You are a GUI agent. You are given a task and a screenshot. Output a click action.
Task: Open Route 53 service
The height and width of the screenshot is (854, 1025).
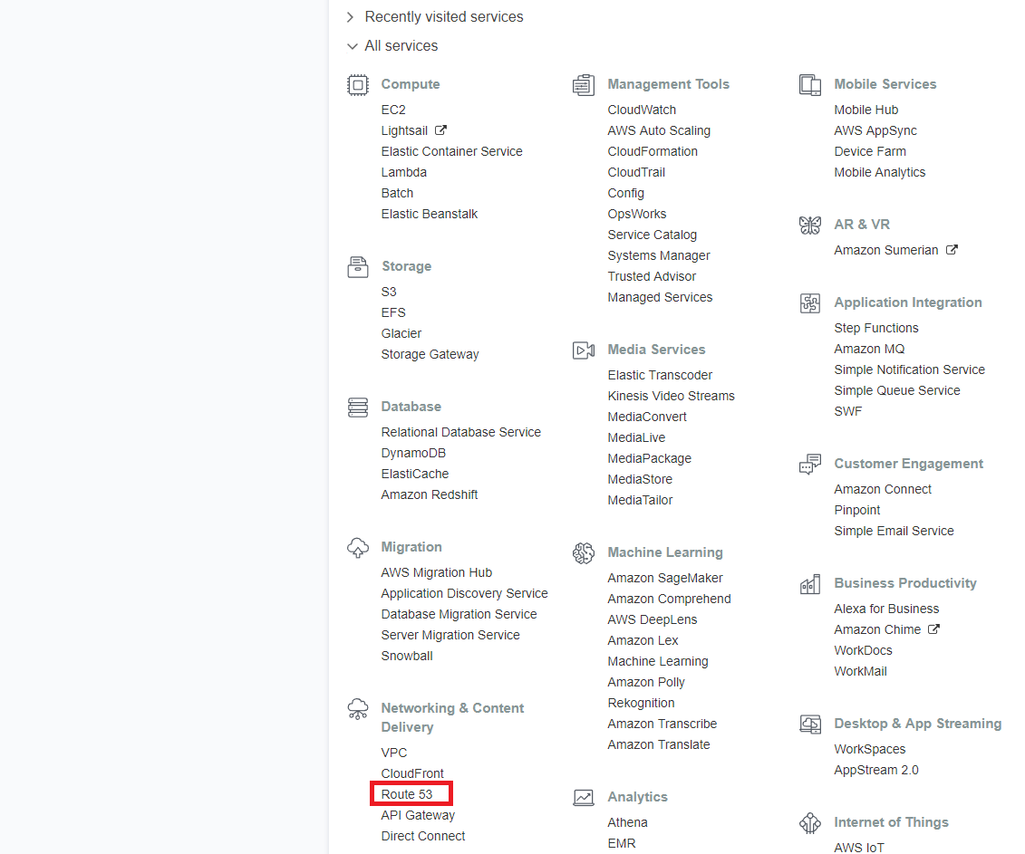point(407,794)
